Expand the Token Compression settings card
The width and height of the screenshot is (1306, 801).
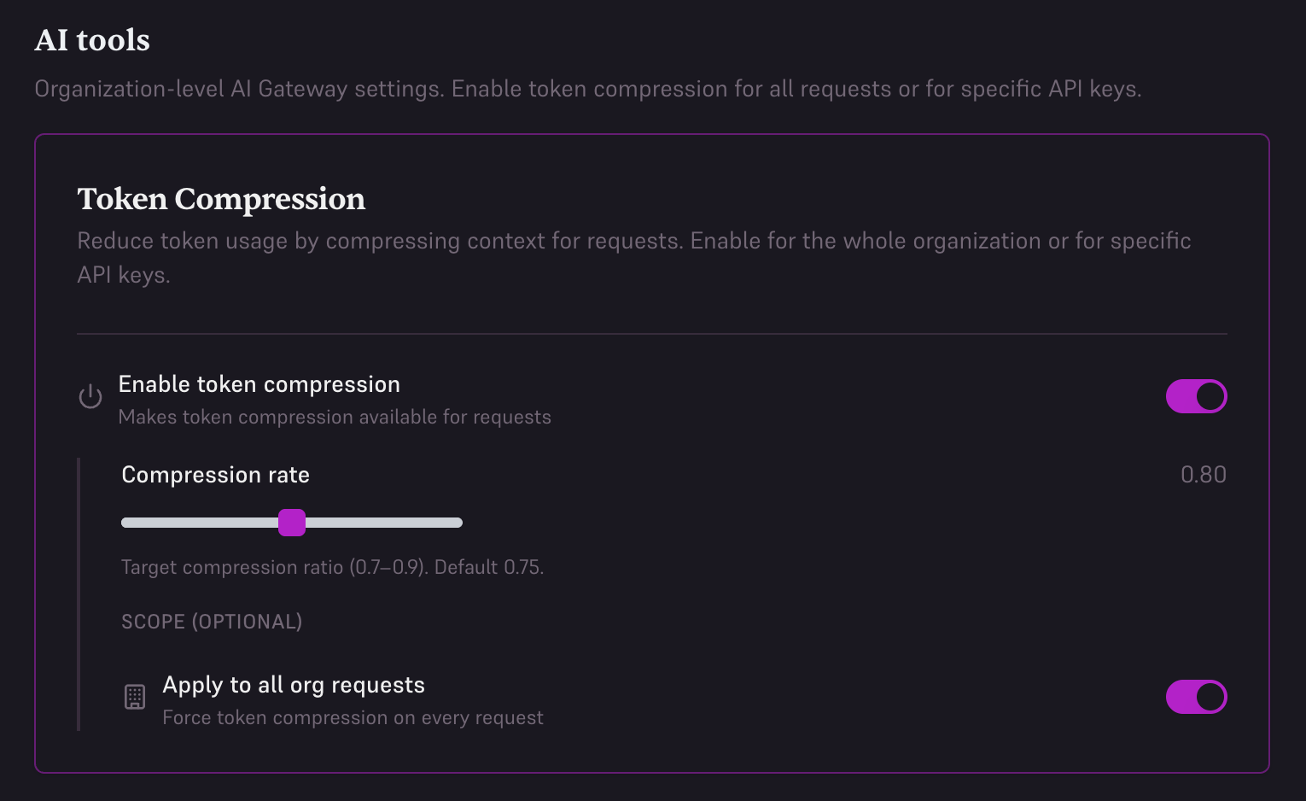(221, 199)
